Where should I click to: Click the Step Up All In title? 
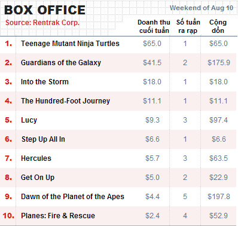click(x=43, y=139)
